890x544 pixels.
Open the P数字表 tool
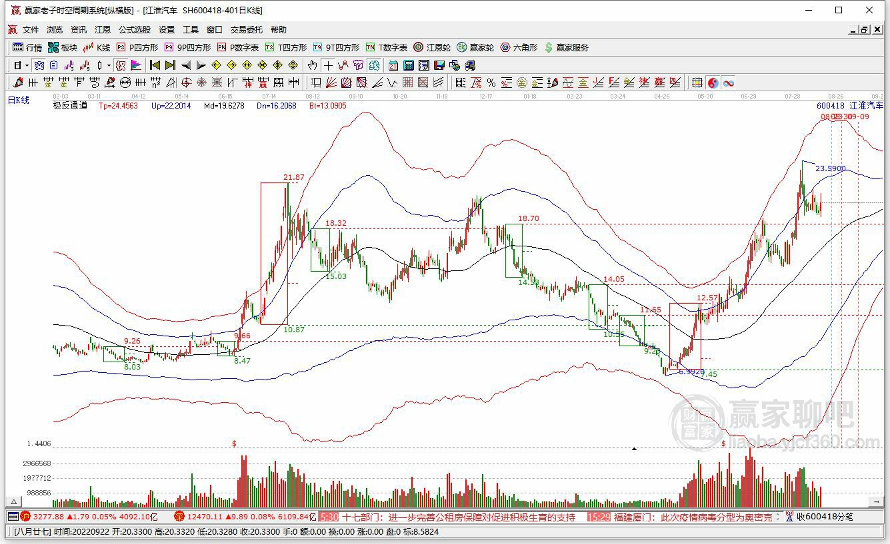[x=238, y=47]
